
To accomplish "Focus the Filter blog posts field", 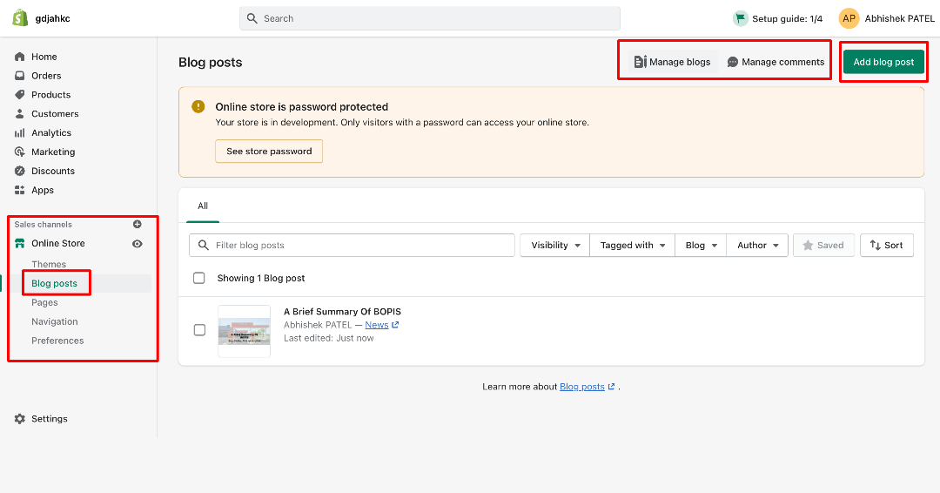I will coord(352,246).
